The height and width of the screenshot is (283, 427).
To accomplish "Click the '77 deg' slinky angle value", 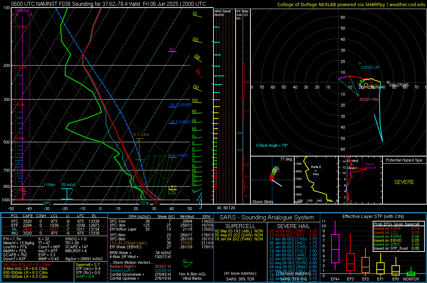I will [x=286, y=159].
